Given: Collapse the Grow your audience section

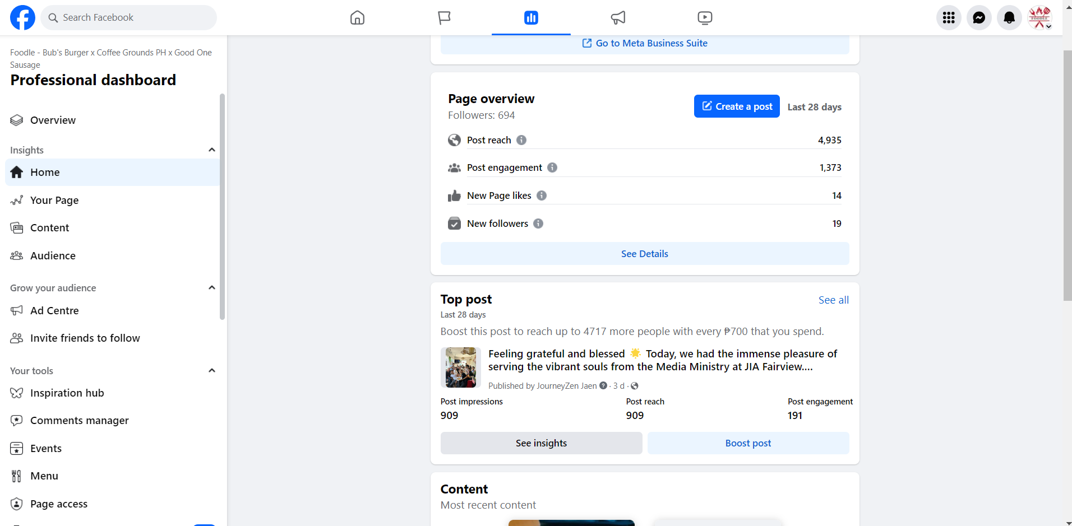Looking at the screenshot, I should pyautogui.click(x=212, y=287).
